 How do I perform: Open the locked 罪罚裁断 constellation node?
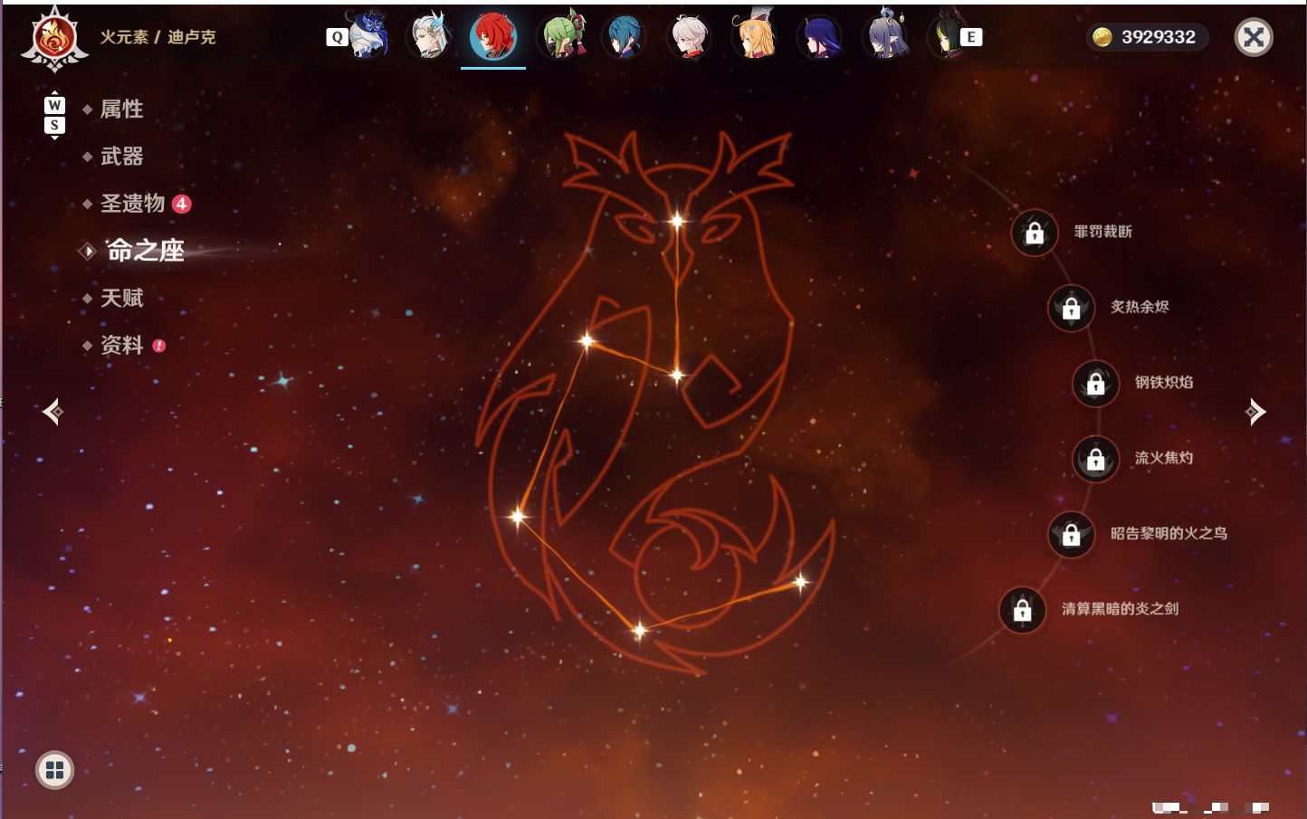click(x=1035, y=233)
